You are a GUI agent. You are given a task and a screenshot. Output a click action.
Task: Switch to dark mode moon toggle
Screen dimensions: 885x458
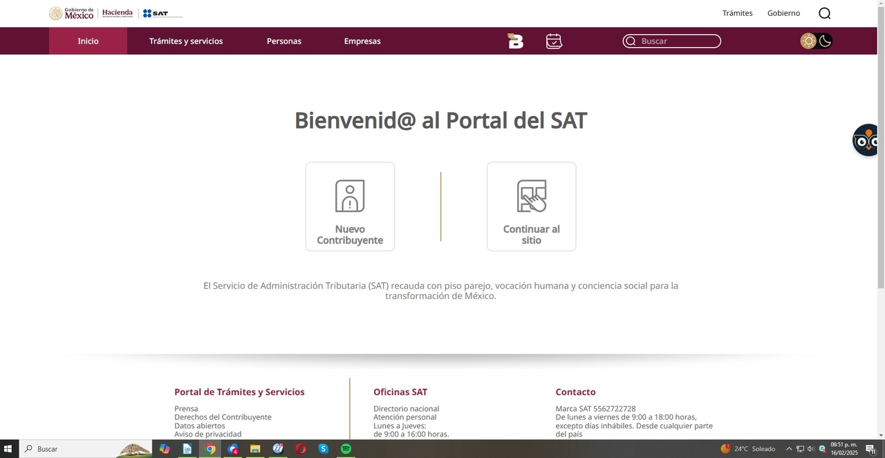pyautogui.click(x=825, y=41)
